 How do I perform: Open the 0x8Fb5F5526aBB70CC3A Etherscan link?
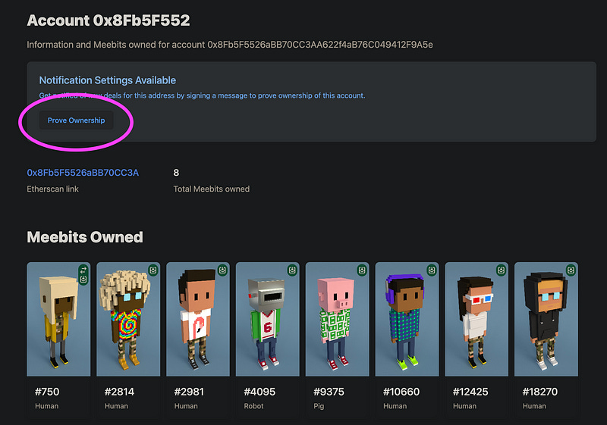[83, 173]
